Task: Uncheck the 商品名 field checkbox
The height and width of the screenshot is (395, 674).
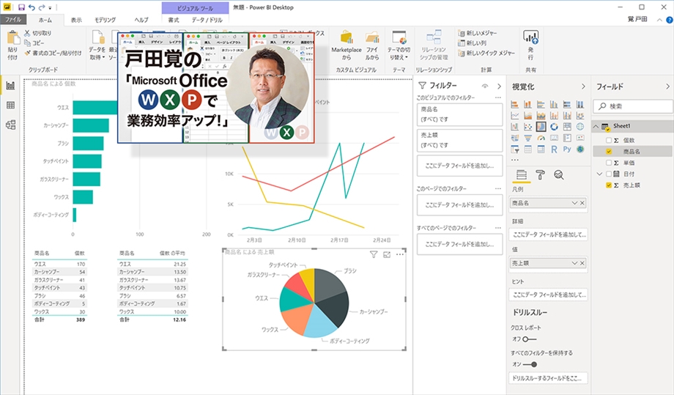Action: pos(609,151)
